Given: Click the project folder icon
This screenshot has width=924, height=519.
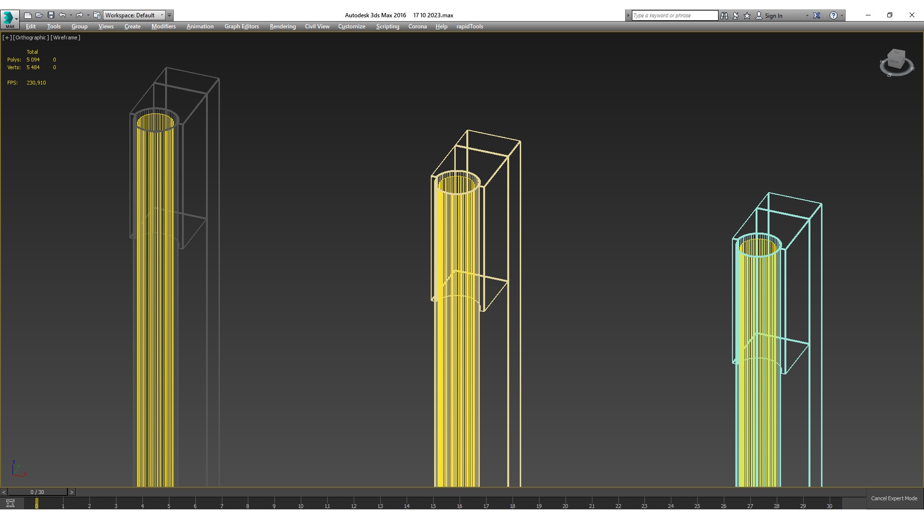Looking at the screenshot, I should point(97,15).
